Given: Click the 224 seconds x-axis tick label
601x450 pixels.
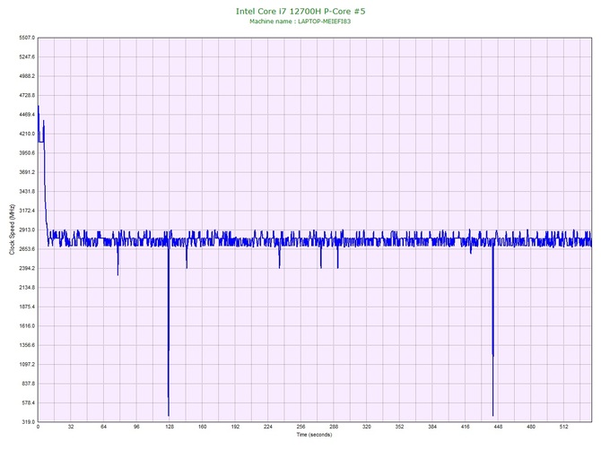Looking at the screenshot, I should click(268, 427).
